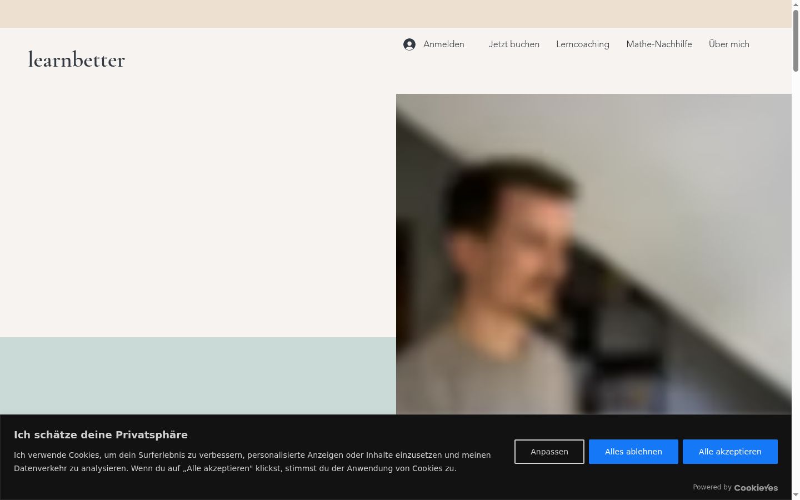Click the heading Ich schätze deine Privatsphäre
This screenshot has height=500, width=800.
[101, 435]
